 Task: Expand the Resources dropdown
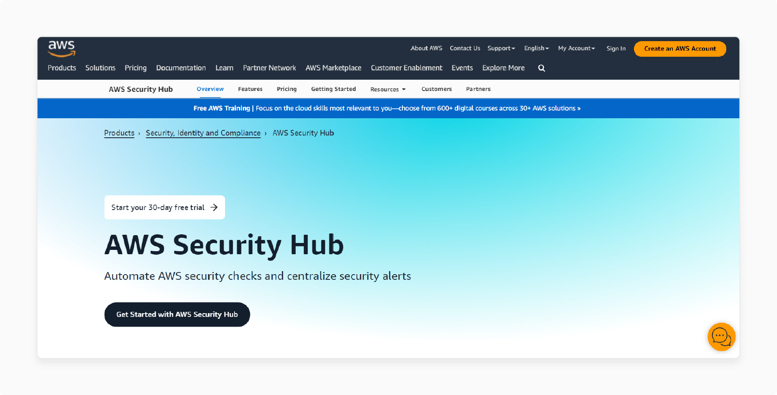(x=388, y=89)
